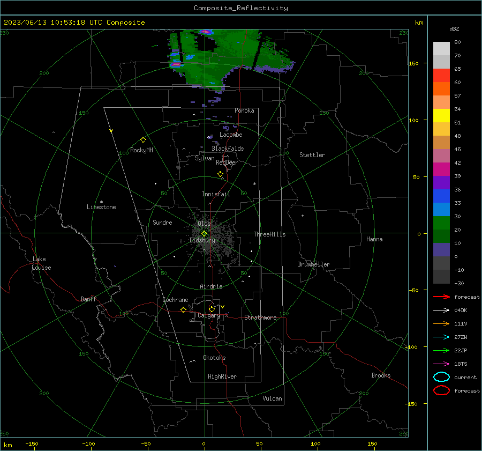The image size is (482, 451).
Task: Click the purple high-reflectivity cell at top of echo
Action: 205,32
